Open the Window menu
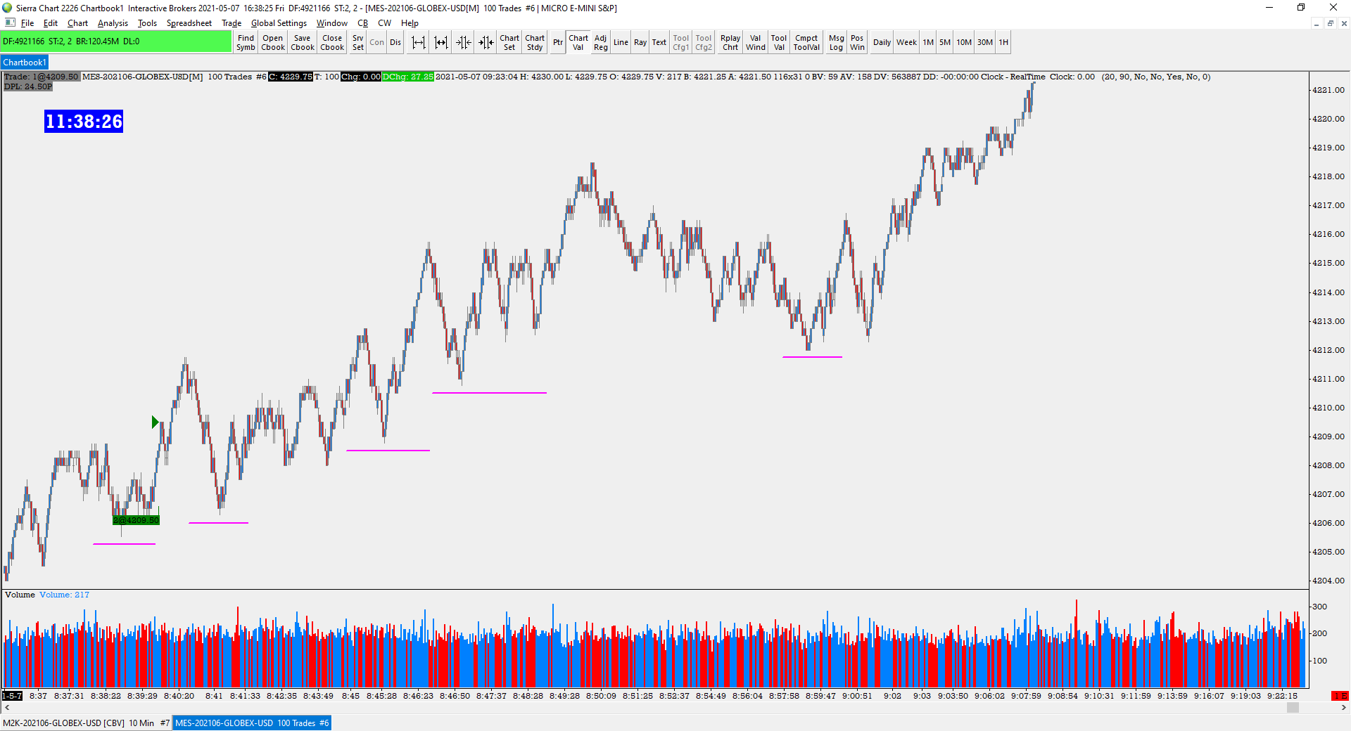 point(332,23)
